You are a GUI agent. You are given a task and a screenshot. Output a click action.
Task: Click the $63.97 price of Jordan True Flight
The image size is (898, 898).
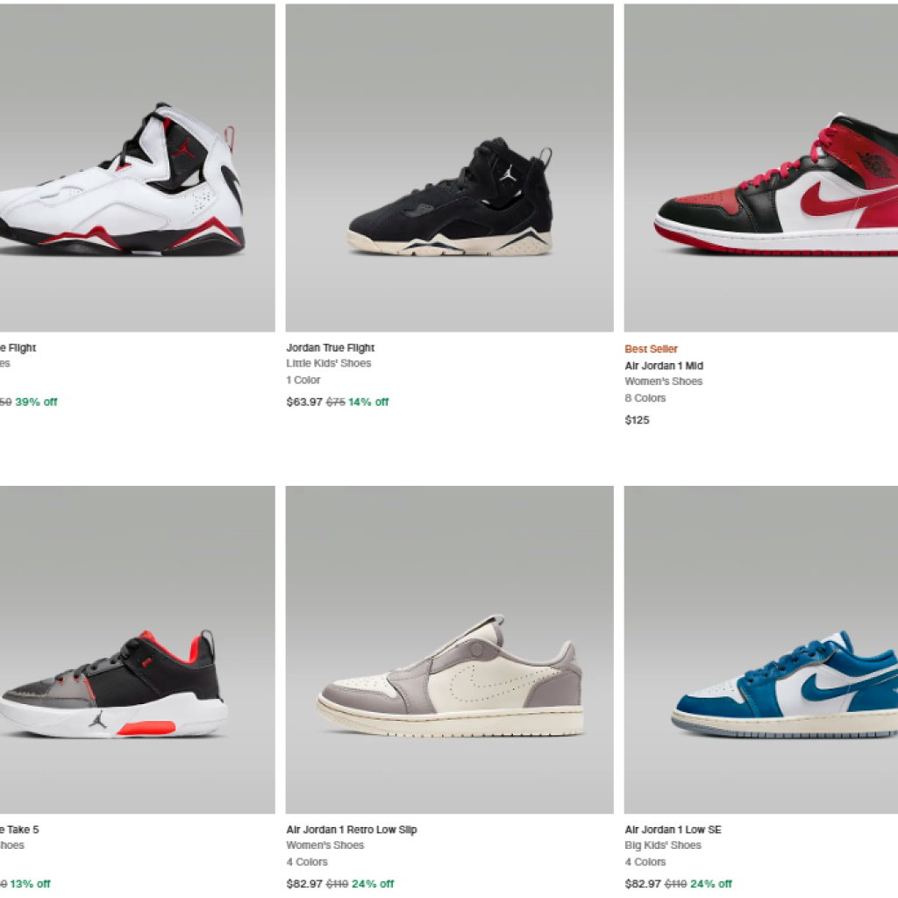[x=304, y=402]
